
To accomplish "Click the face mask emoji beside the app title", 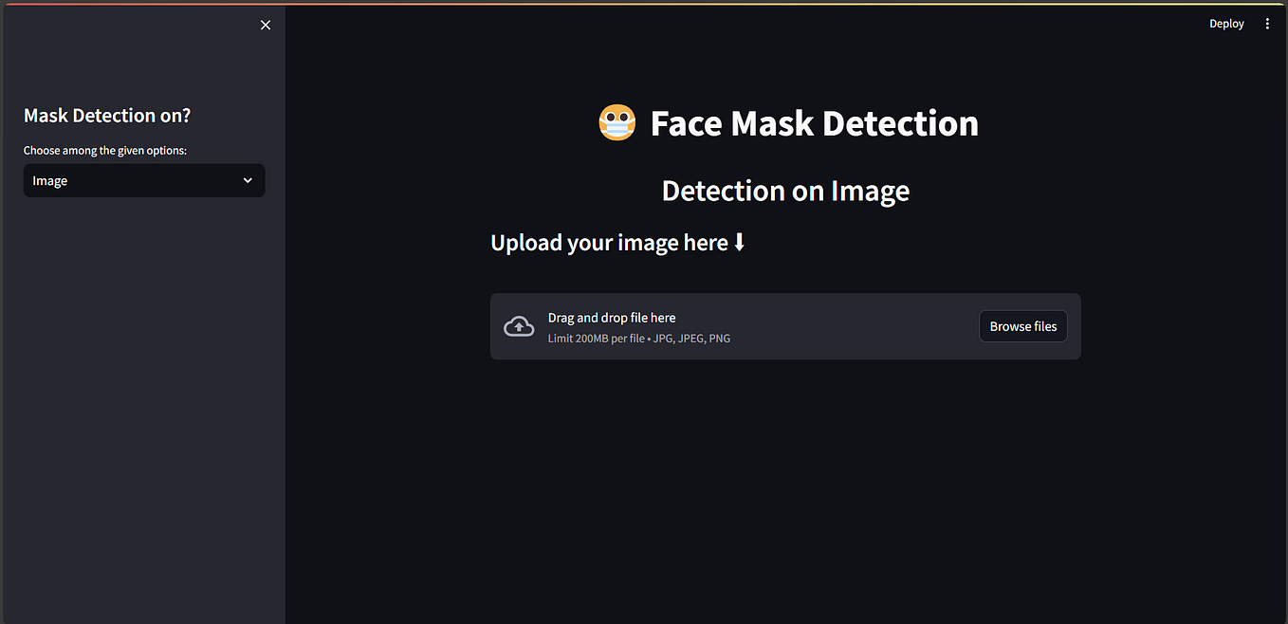I will [616, 121].
